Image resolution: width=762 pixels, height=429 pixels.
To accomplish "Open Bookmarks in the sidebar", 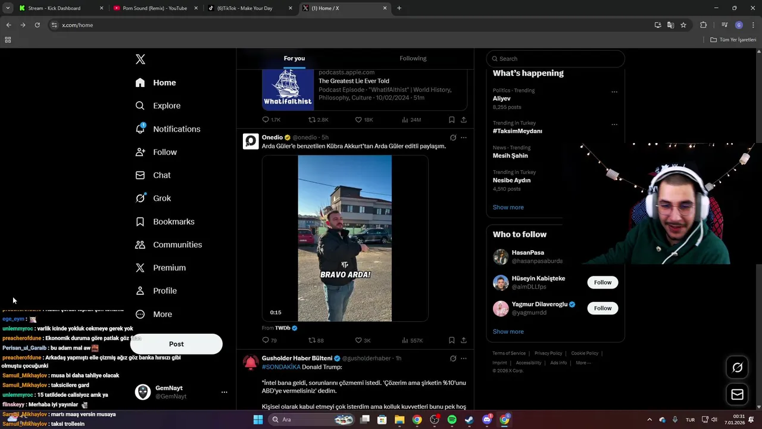I will pos(165,222).
